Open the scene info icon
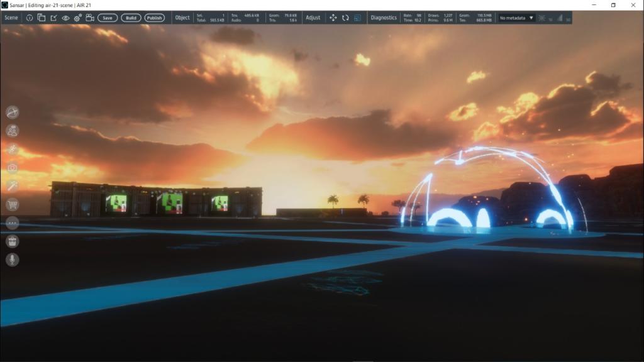Viewport: 644px width, 362px height. [29, 18]
